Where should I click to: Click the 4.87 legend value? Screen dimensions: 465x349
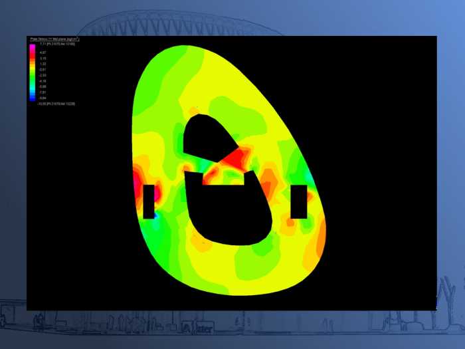pos(42,52)
